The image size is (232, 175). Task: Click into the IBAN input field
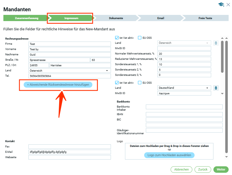coord(184,114)
